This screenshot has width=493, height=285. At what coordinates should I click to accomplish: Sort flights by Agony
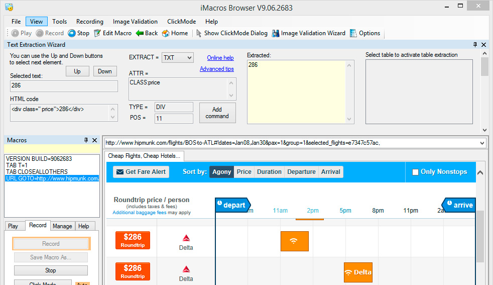click(x=222, y=172)
